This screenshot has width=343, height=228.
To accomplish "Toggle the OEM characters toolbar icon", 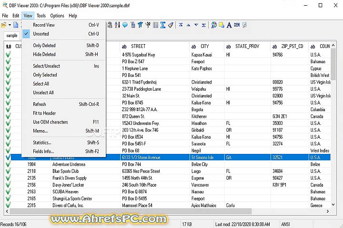I will (237, 25).
